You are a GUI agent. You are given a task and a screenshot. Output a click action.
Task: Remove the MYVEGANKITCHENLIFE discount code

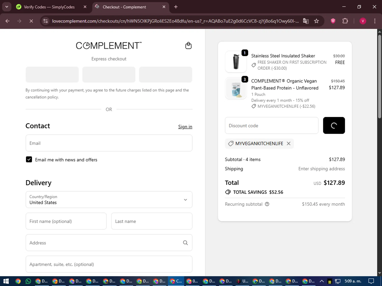(289, 143)
